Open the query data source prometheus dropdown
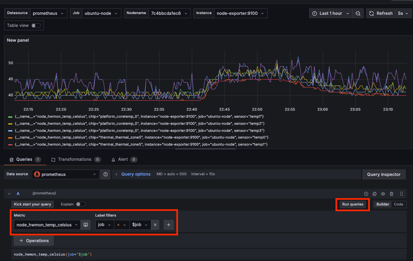This screenshot has height=261, width=413. [65, 174]
